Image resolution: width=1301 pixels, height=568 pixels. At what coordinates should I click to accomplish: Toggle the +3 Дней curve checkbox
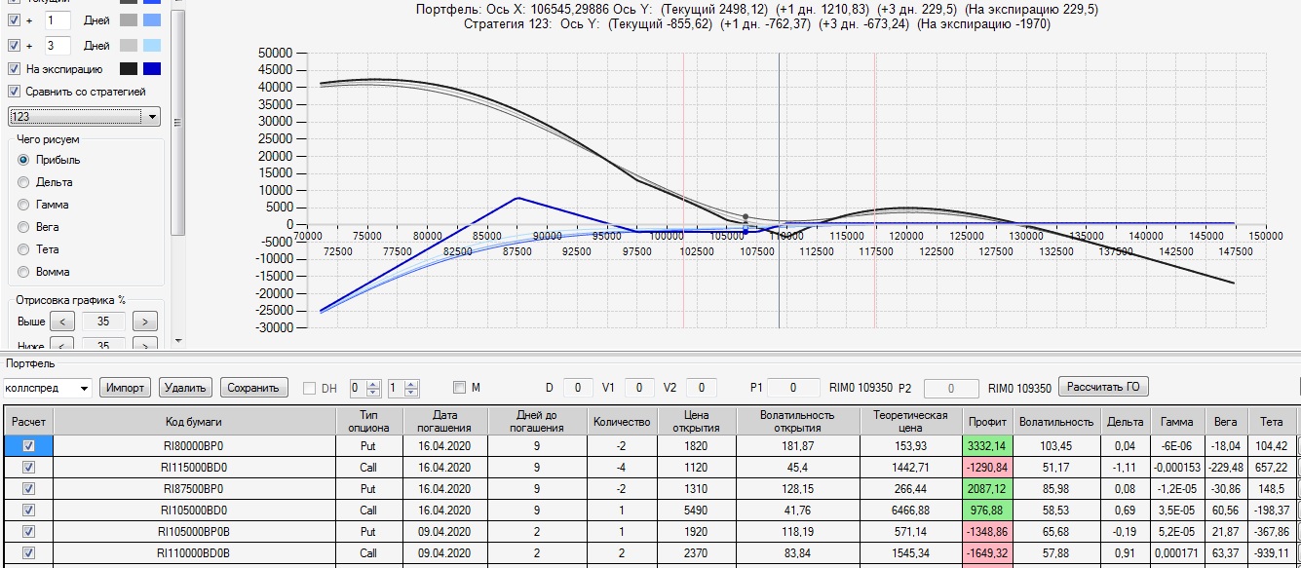click(14, 45)
